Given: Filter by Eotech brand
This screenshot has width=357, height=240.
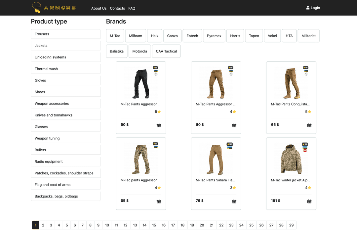Looking at the screenshot, I should click(192, 36).
